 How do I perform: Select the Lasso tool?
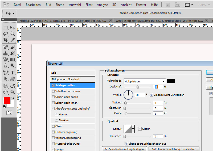click(6, 34)
